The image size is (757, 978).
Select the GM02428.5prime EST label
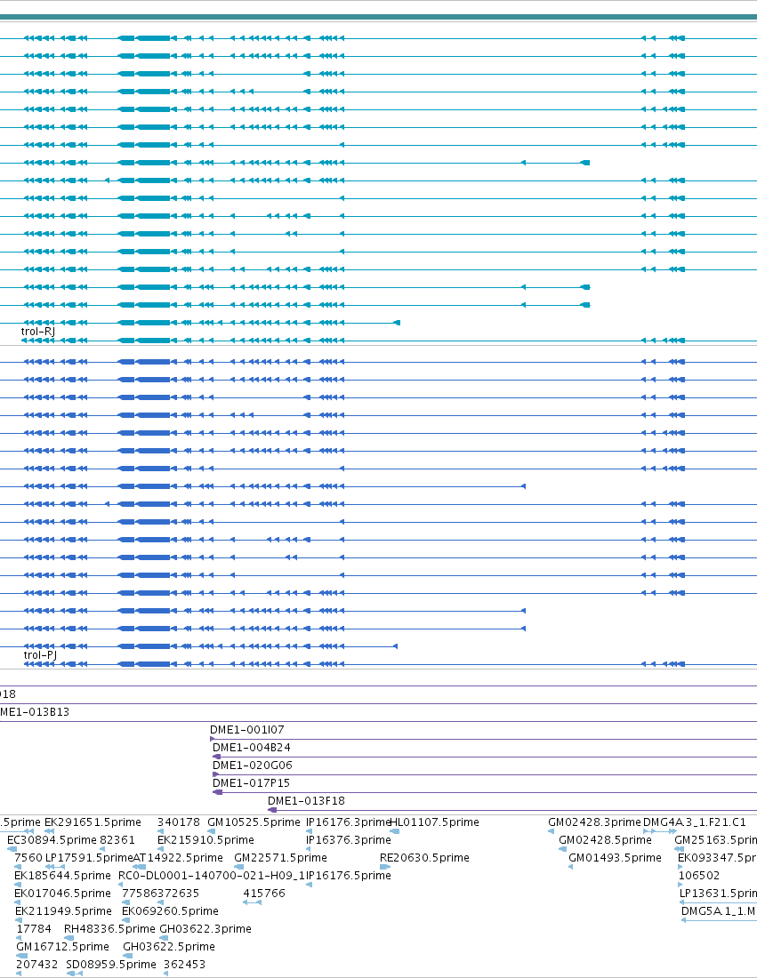tap(606, 839)
